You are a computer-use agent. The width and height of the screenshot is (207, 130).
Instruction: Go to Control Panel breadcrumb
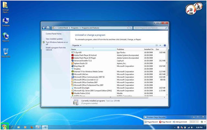[x=63, y=28]
